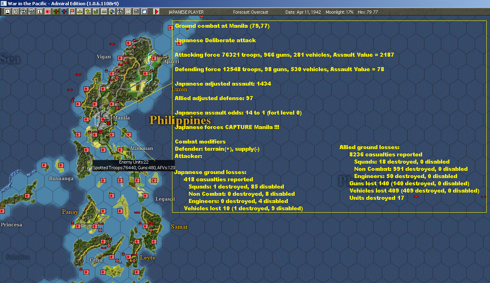The width and height of the screenshot is (490, 283).
Task: Click the Panay island label
Action: click(70, 212)
